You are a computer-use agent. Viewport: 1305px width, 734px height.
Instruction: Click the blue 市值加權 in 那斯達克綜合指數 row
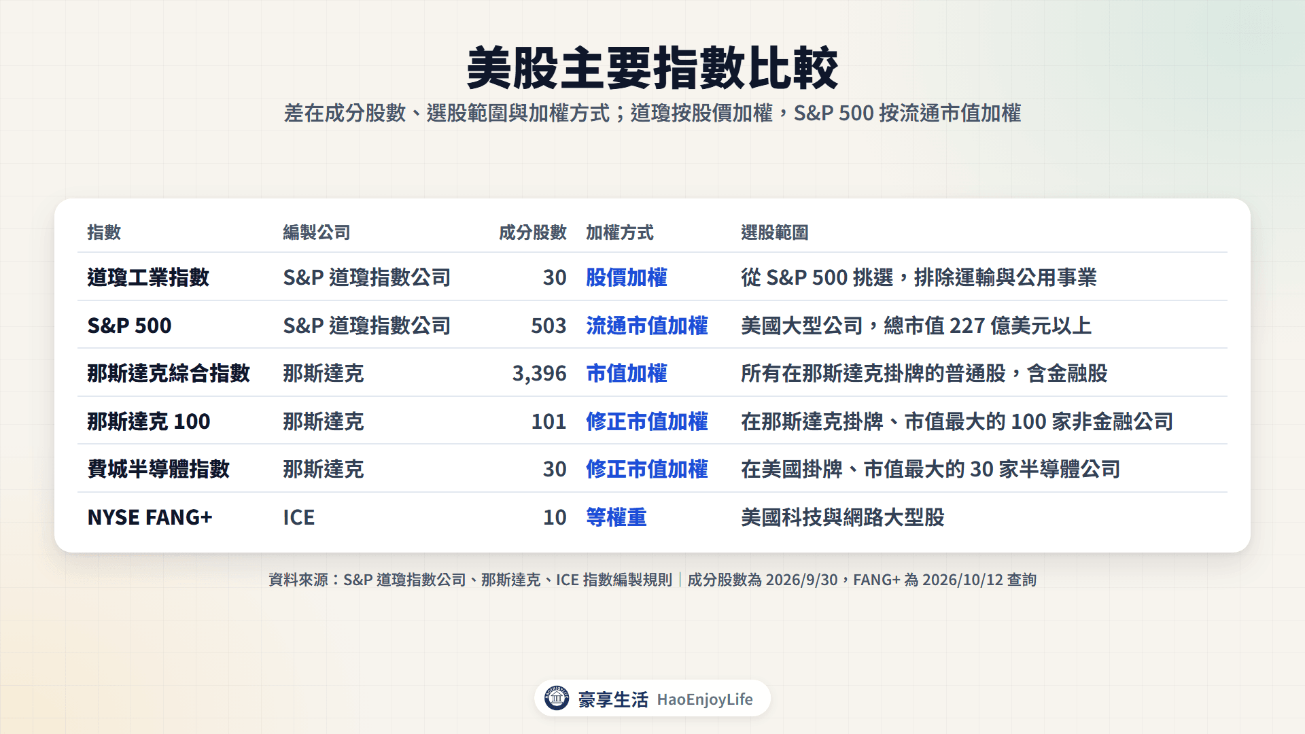coord(627,373)
